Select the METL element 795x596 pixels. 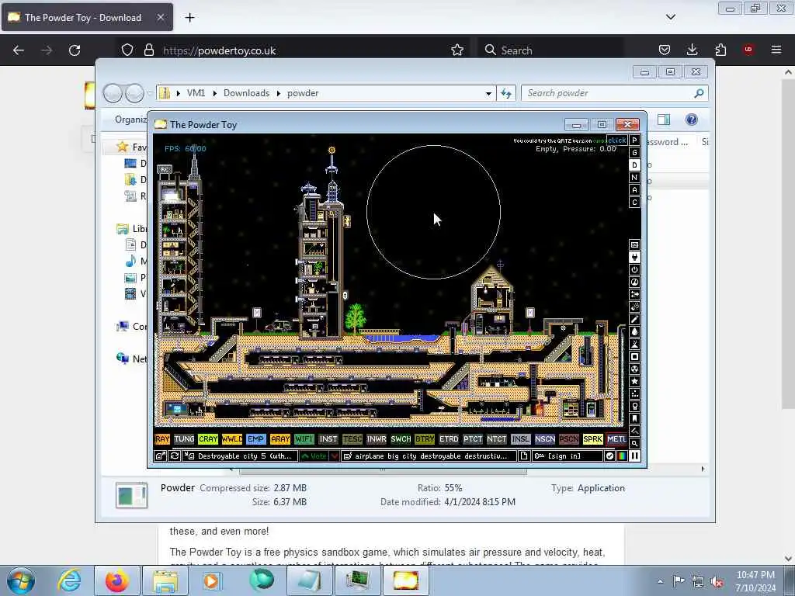coord(616,439)
